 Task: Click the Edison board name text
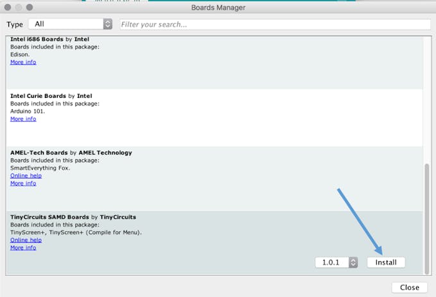(x=20, y=54)
